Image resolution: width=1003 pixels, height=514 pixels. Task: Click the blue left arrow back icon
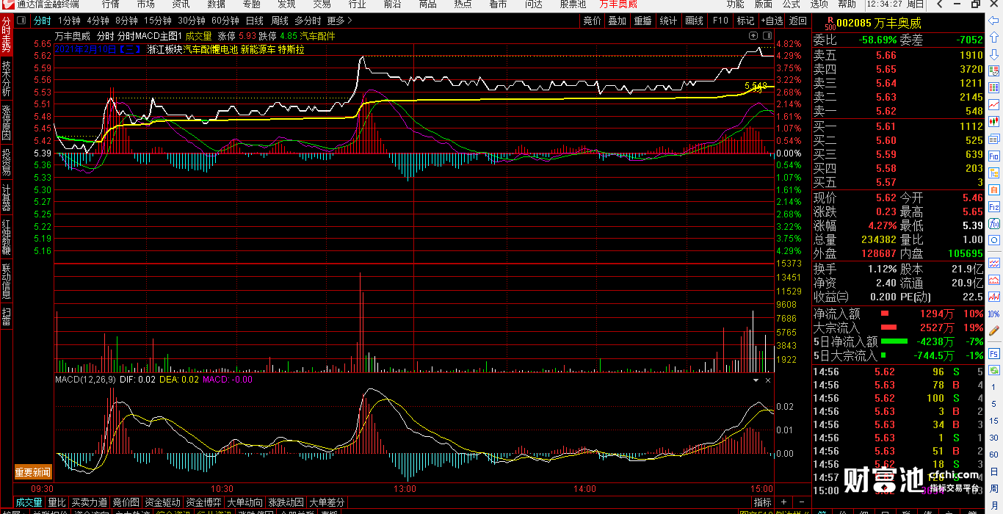pyautogui.click(x=994, y=20)
